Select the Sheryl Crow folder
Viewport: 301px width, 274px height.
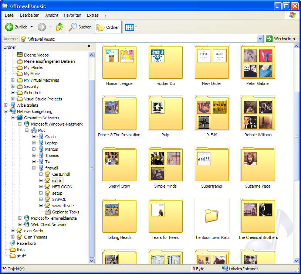coord(119,164)
